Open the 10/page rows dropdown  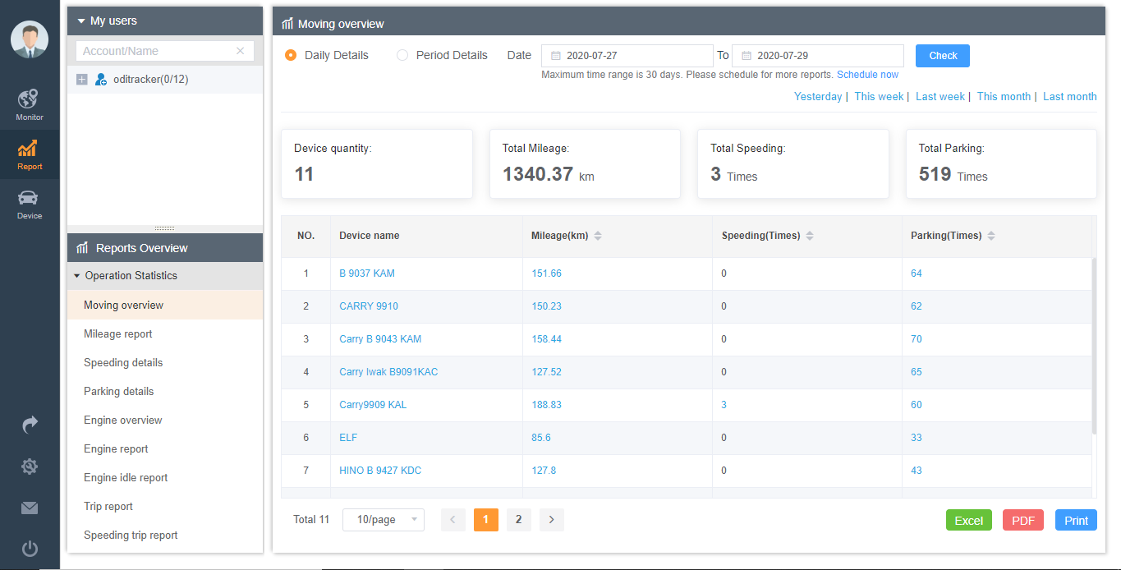pyautogui.click(x=384, y=520)
